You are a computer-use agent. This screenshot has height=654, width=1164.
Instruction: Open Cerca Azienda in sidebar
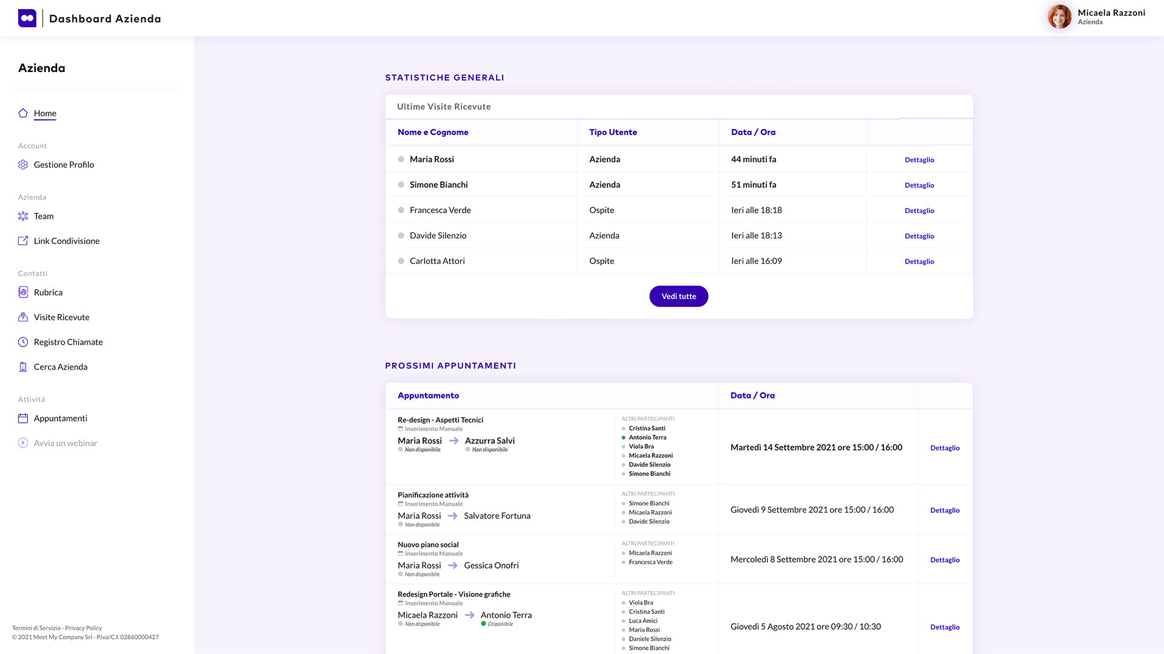(x=61, y=367)
